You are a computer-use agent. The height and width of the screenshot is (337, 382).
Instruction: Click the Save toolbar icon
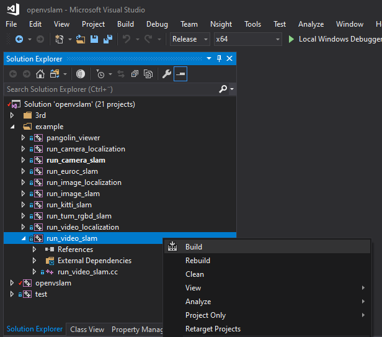coord(94,39)
